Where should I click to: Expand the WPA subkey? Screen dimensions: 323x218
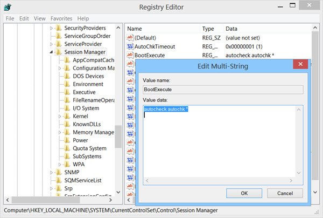coord(60,165)
